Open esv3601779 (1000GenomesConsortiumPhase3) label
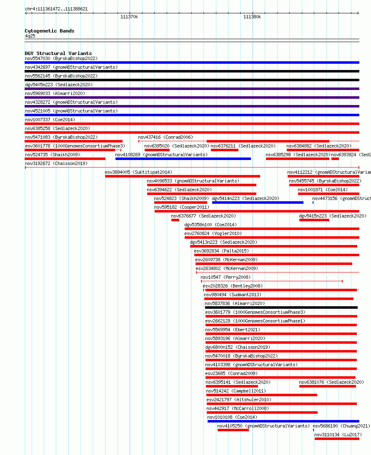The image size is (371, 455). point(256,312)
